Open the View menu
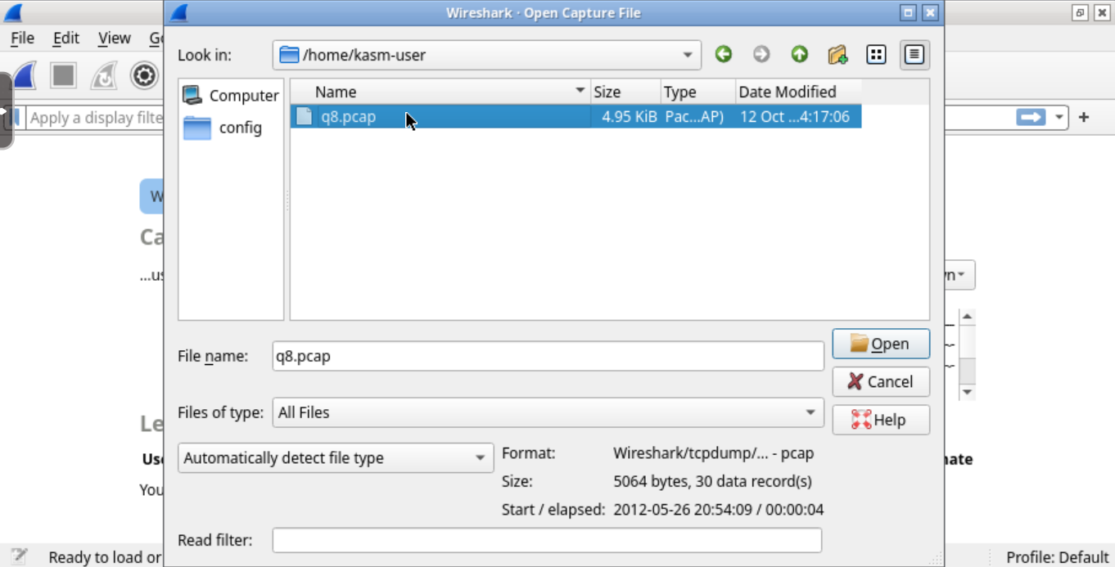This screenshot has height=567, width=1115. [114, 38]
